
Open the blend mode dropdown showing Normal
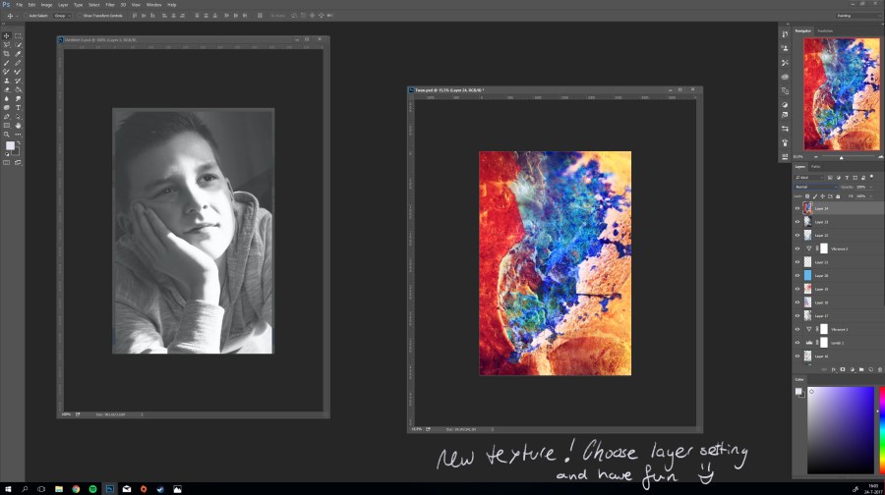(816, 187)
